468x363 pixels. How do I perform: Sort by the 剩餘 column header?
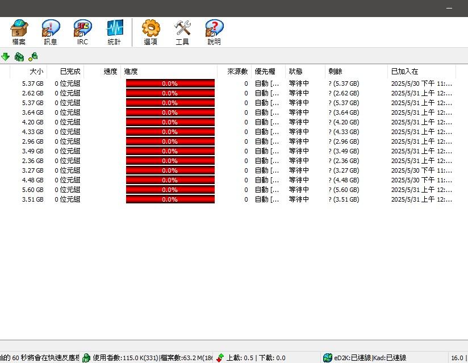pos(356,72)
